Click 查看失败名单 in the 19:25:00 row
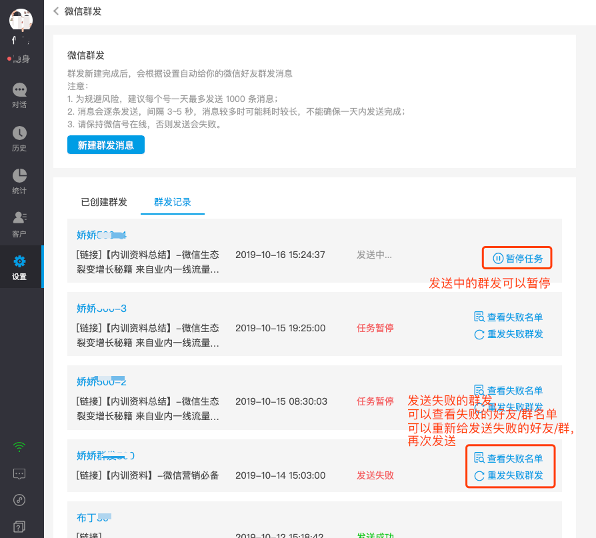Screen dimensions: 596x538 coord(508,317)
